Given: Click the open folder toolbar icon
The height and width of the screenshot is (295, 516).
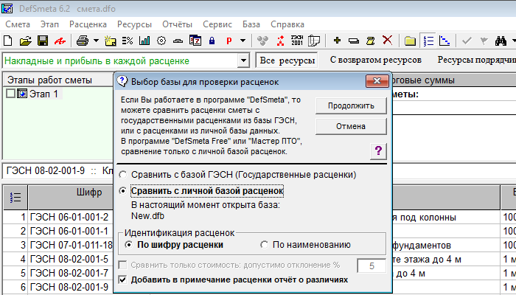Looking at the screenshot, I should point(25,40).
